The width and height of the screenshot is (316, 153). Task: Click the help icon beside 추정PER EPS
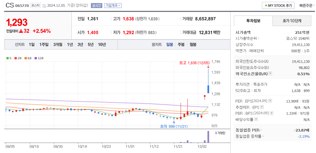coord(262,107)
